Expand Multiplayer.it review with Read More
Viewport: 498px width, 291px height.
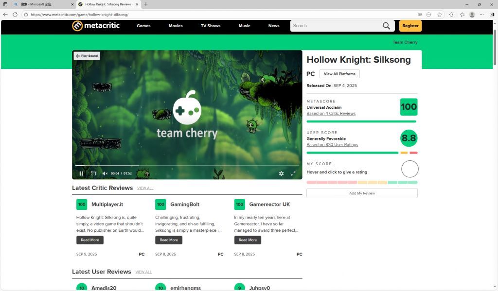pos(90,240)
